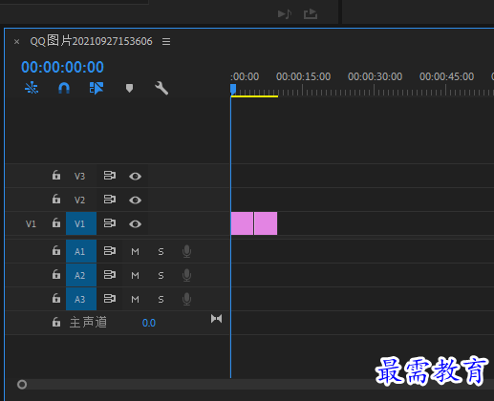Image resolution: width=494 pixels, height=401 pixels.
Task: Open the sequence panel hamburger menu
Action: coord(166,41)
